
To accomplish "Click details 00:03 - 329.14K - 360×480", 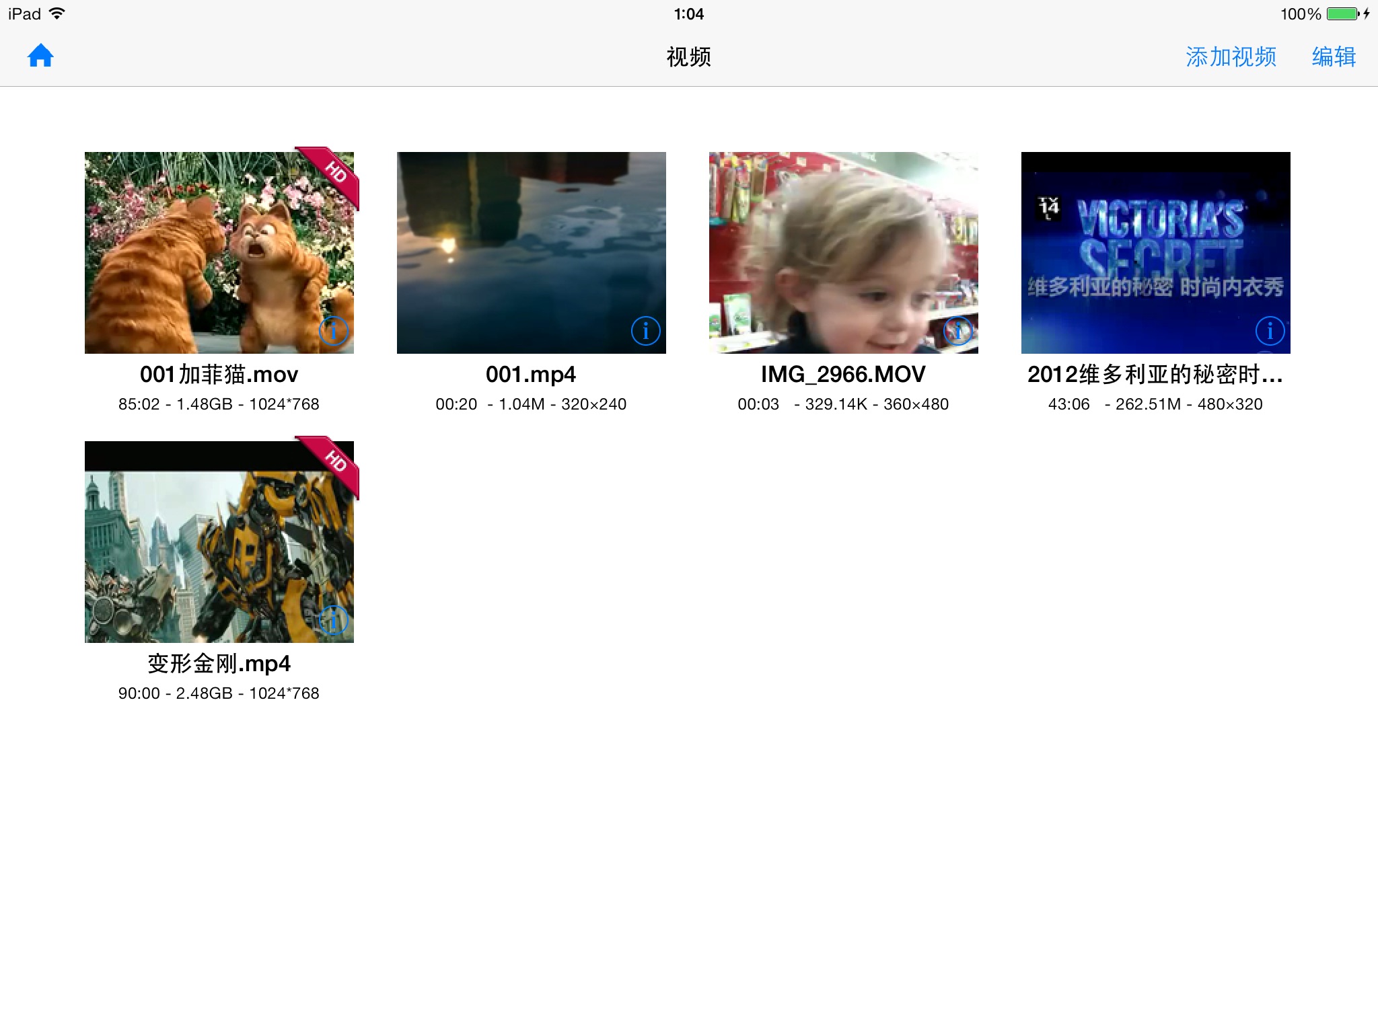I will pos(843,404).
